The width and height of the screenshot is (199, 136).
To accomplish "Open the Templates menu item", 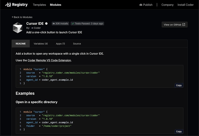I will tap(39, 5).
